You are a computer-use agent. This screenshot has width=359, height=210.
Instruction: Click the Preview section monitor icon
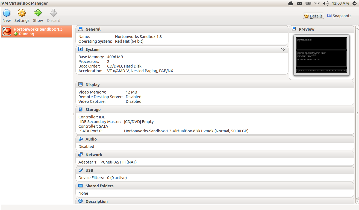pos(294,29)
